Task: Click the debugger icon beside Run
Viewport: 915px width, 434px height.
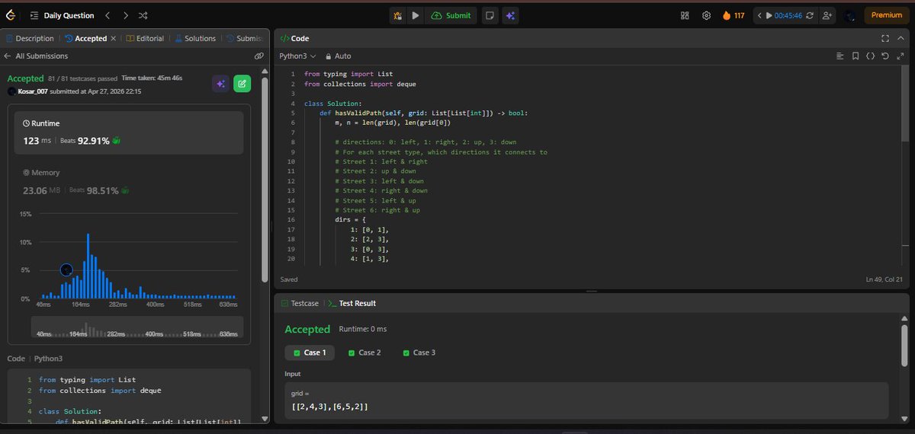Action: [x=397, y=15]
